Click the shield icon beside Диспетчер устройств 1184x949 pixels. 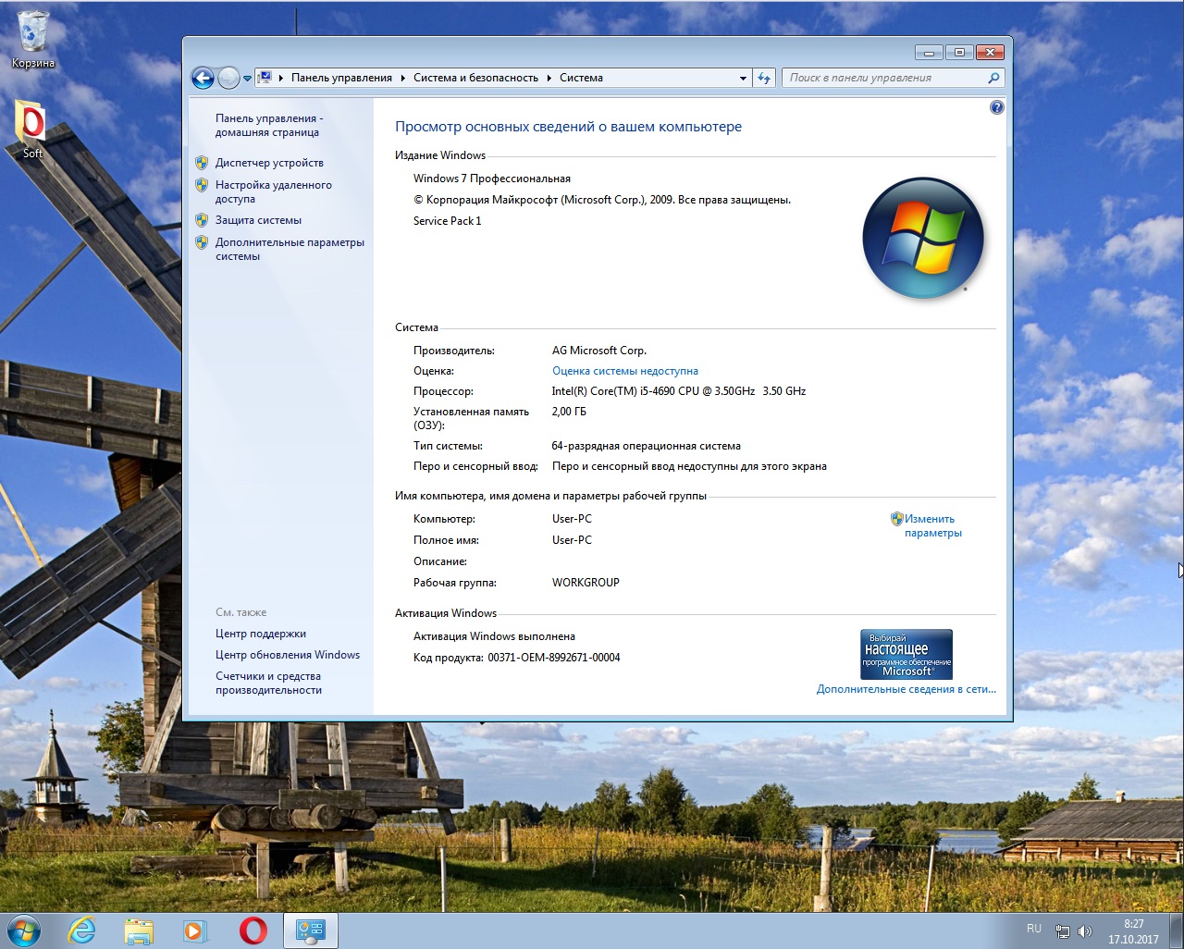[x=202, y=162]
